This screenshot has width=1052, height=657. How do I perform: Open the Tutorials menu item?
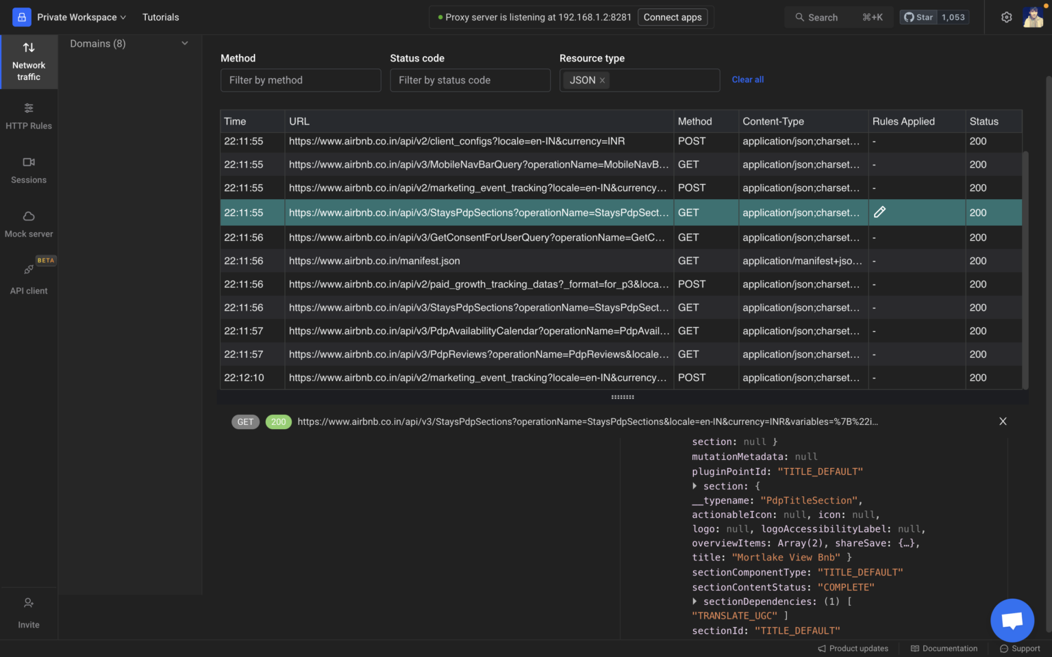(x=160, y=17)
